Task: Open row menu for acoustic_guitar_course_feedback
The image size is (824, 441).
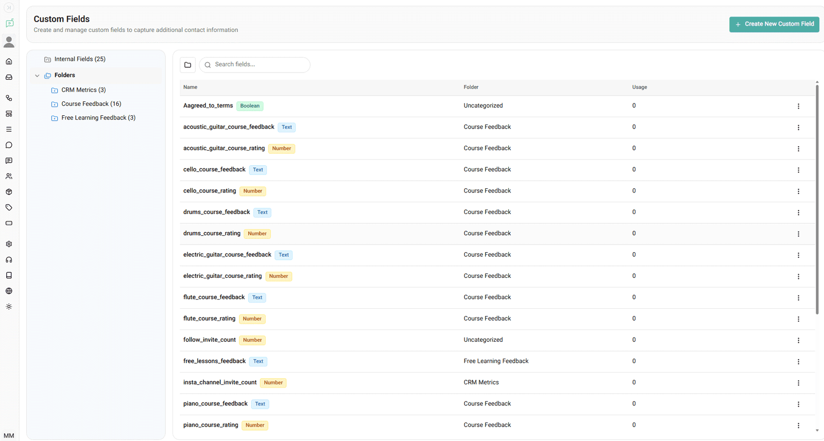Action: pyautogui.click(x=798, y=128)
